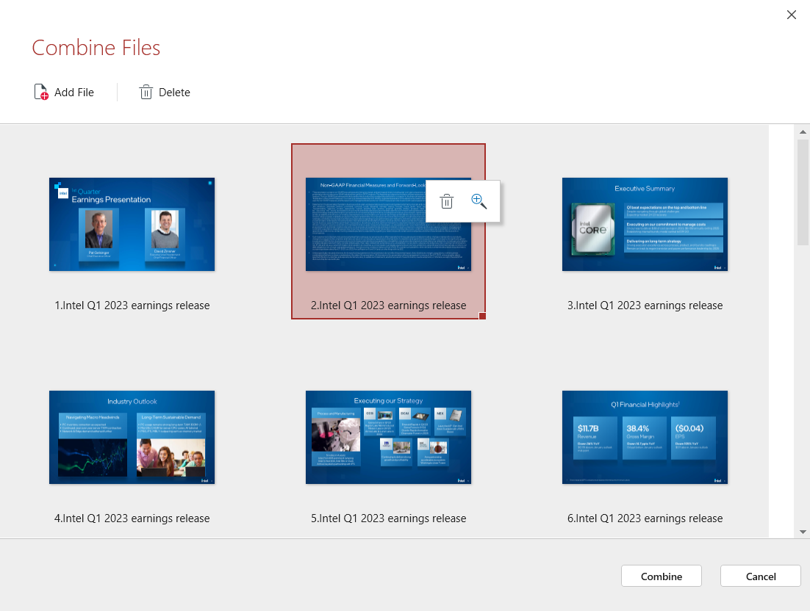Select the Executing our Strategy slide thumbnail

(389, 437)
